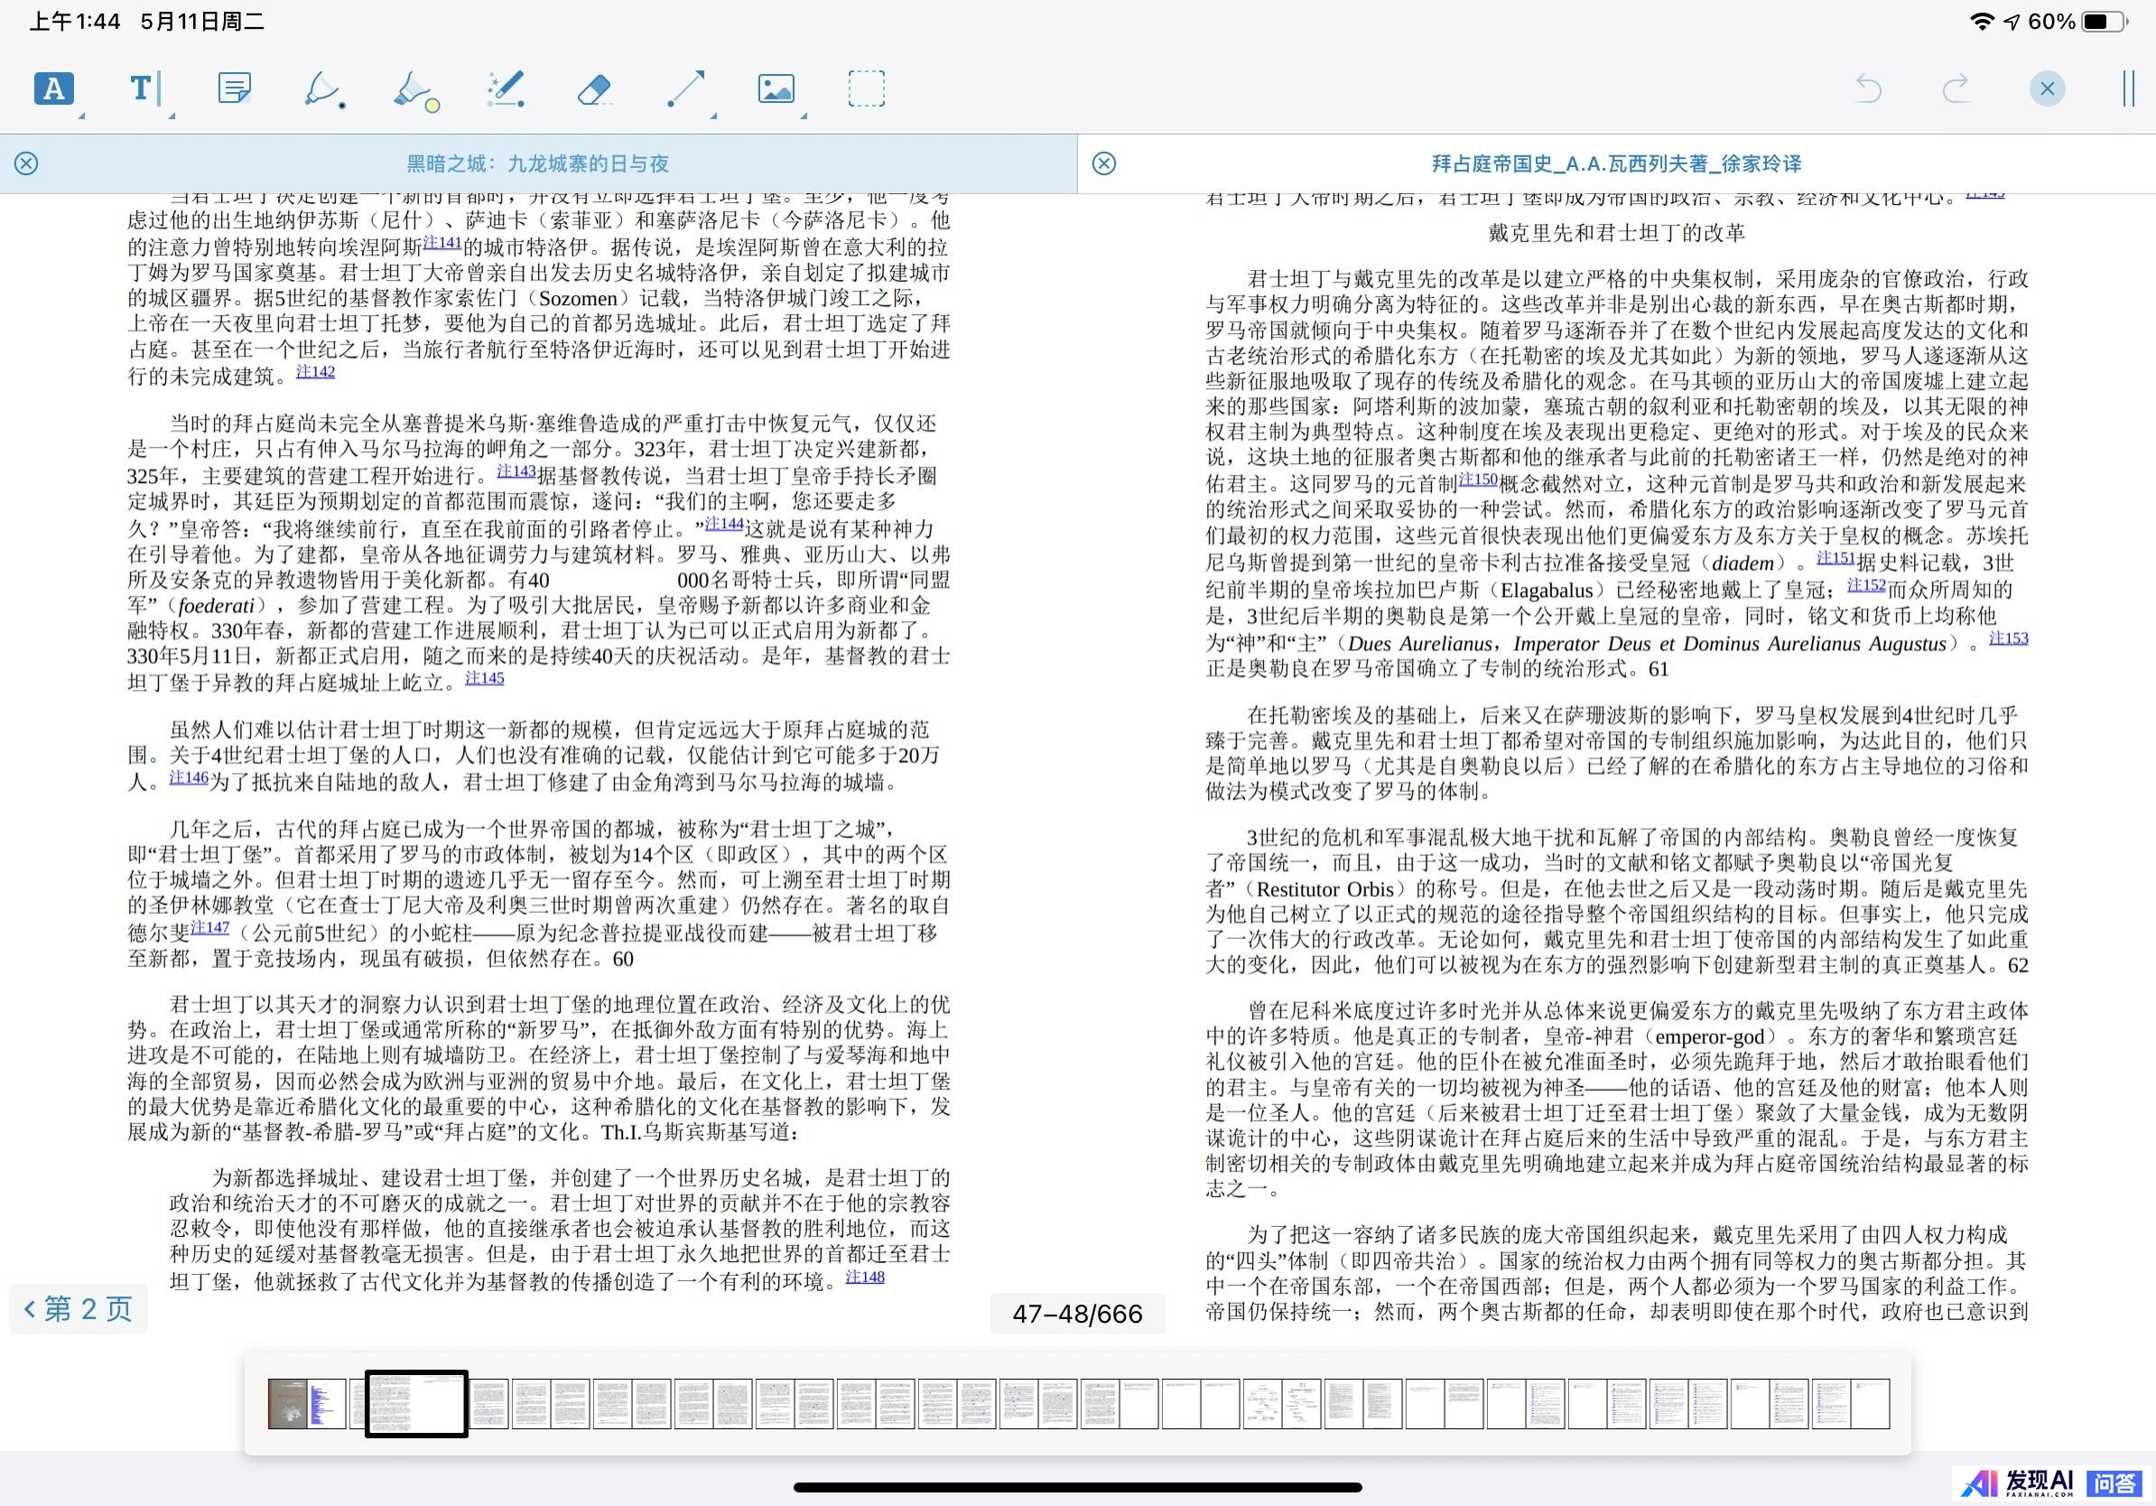The image size is (2156, 1506).
Task: Close the annotation toolbar with the X
Action: click(2047, 89)
